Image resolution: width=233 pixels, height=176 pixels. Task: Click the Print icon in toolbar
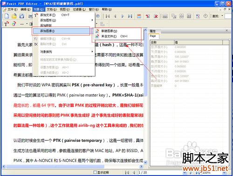30,16
